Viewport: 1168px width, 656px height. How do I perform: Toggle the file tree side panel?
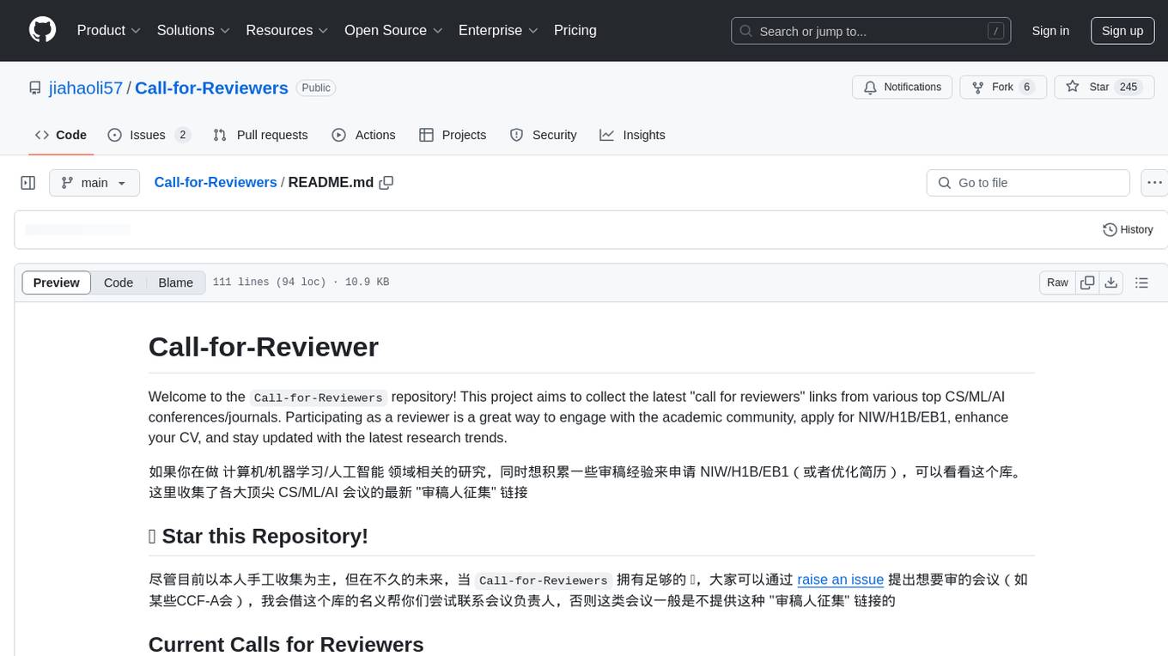coord(28,183)
